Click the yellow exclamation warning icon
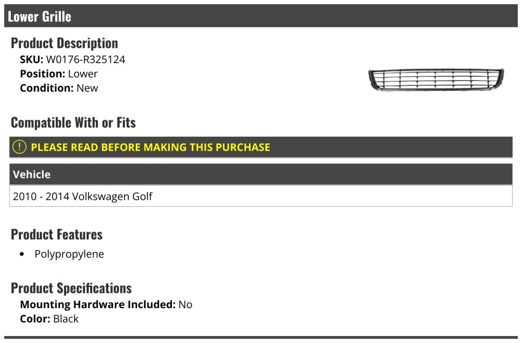Image resolution: width=522 pixels, height=343 pixels. click(20, 147)
